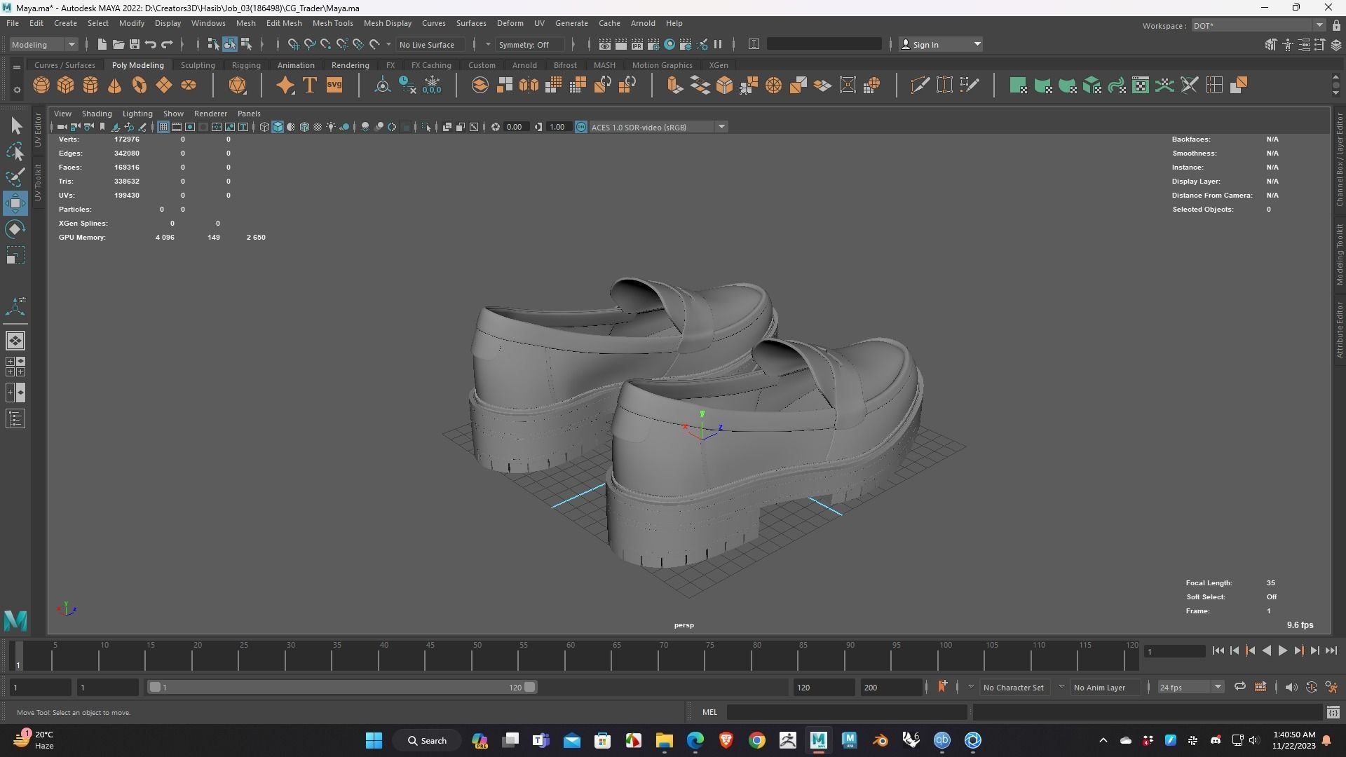This screenshot has width=1346, height=757.
Task: Toggle Snap to grids in status line
Action: pyautogui.click(x=294, y=44)
